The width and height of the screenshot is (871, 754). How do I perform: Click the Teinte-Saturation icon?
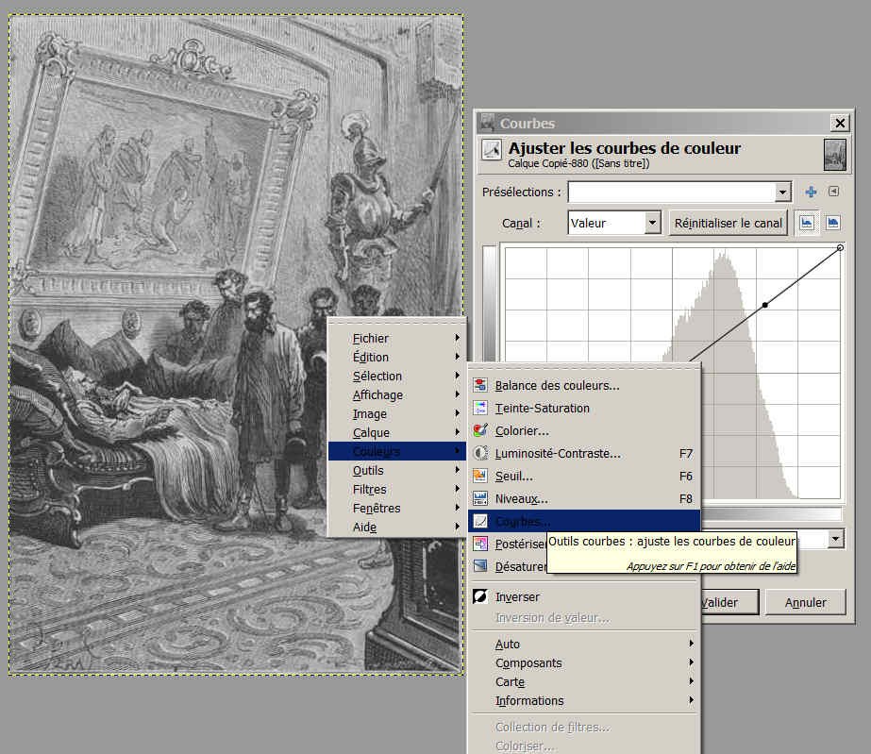point(480,409)
